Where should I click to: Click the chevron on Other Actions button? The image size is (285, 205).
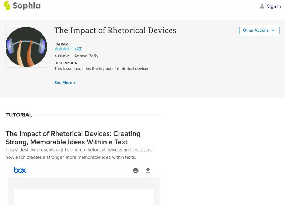(x=273, y=30)
